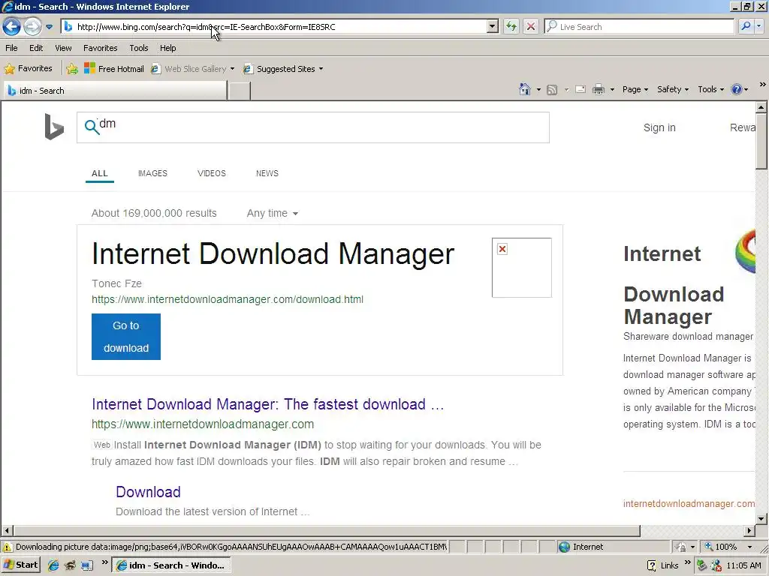
Task: Click Add to Favorites Bar icon
Action: [72, 69]
